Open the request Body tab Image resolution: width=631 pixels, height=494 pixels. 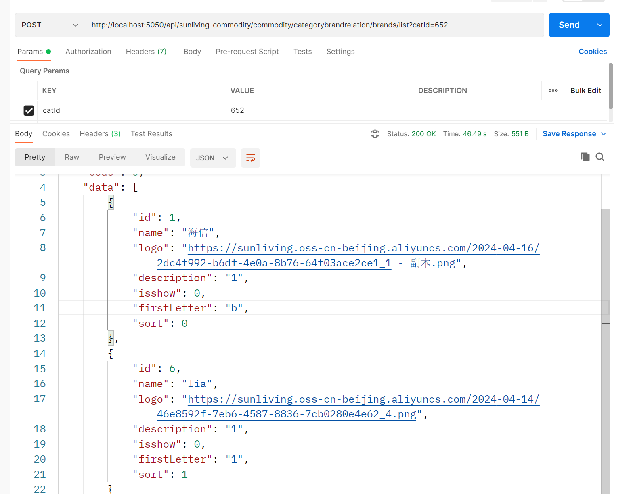(x=192, y=52)
